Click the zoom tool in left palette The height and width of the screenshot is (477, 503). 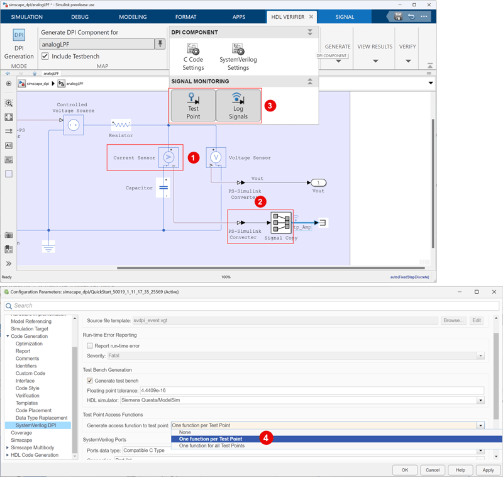click(9, 103)
